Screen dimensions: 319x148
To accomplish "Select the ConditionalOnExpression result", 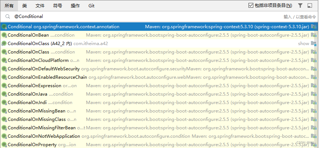I will click(159, 86).
